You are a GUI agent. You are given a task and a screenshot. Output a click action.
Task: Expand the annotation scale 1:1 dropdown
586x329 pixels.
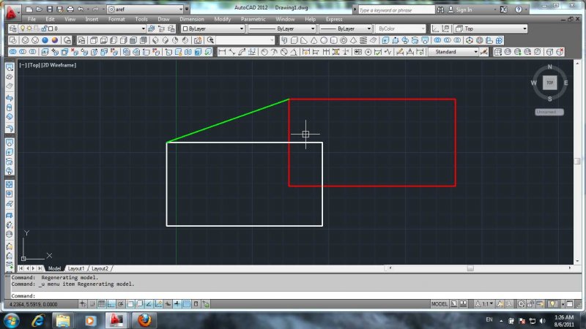click(x=484, y=304)
